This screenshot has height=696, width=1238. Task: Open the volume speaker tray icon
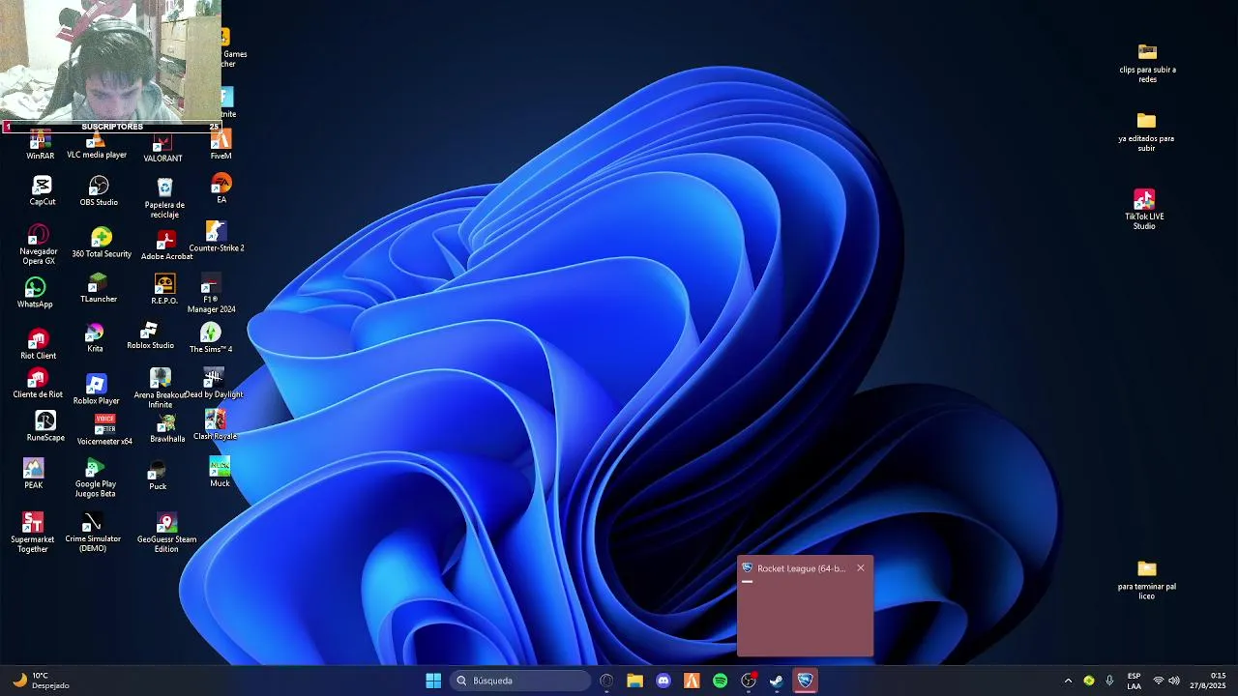1174,681
